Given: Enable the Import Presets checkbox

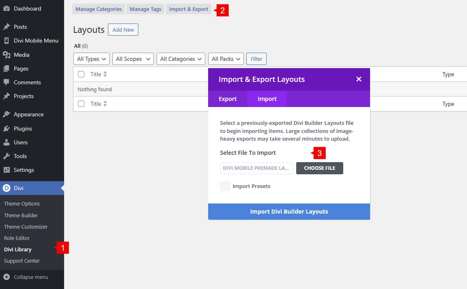Looking at the screenshot, I should click(x=225, y=186).
